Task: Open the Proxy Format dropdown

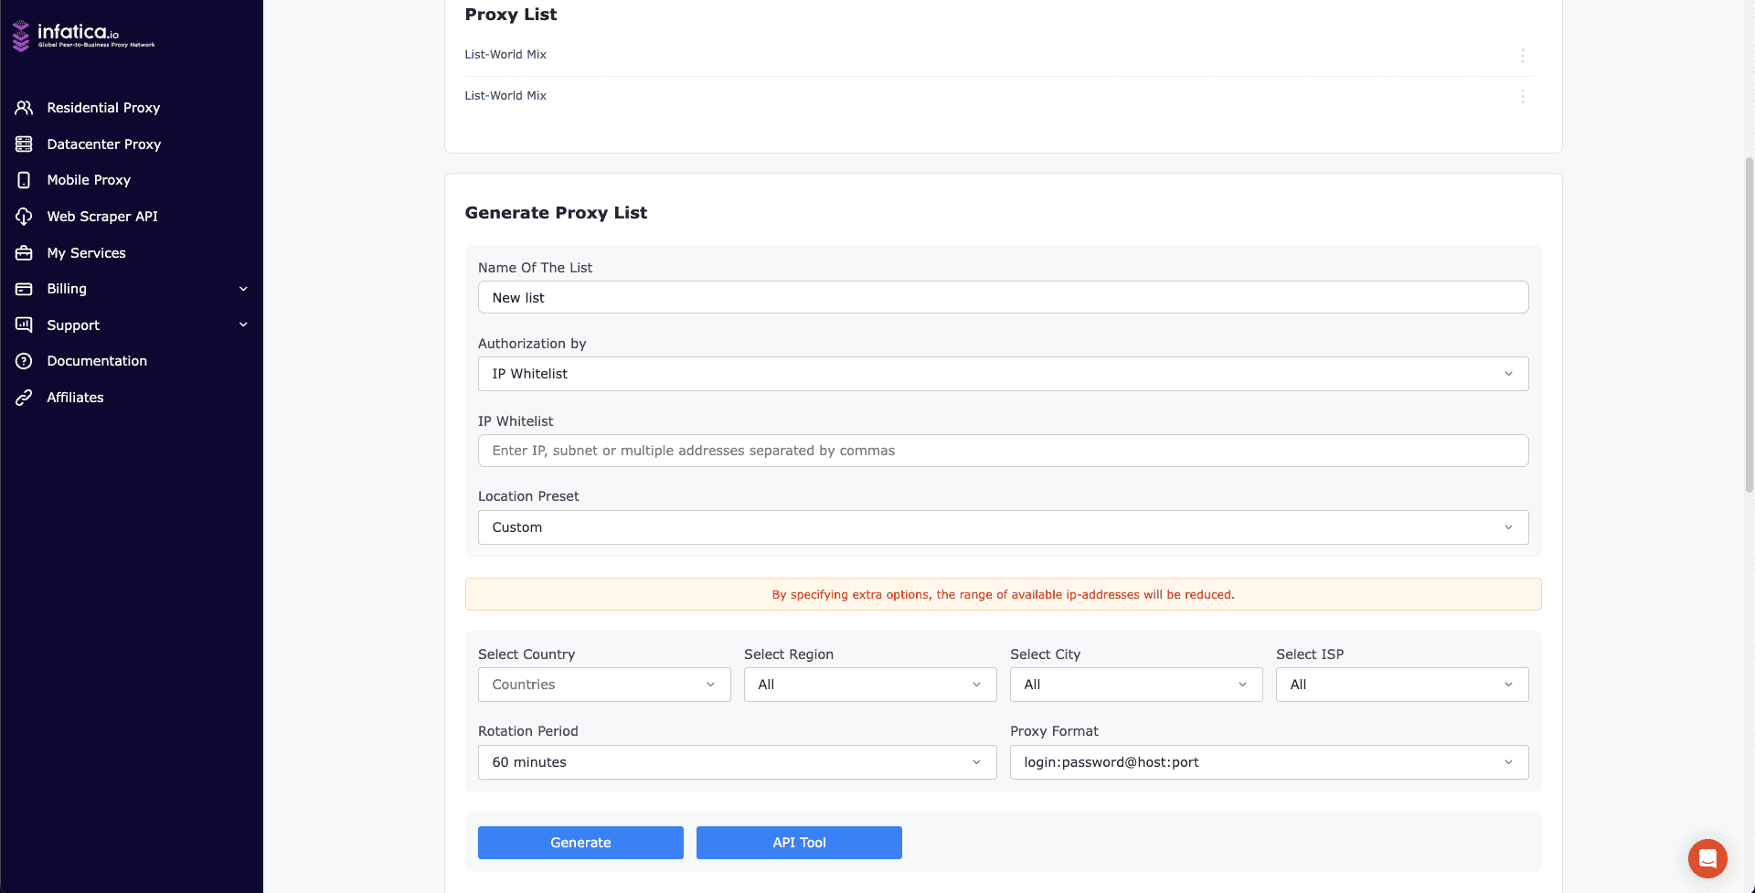Action: pos(1269,762)
